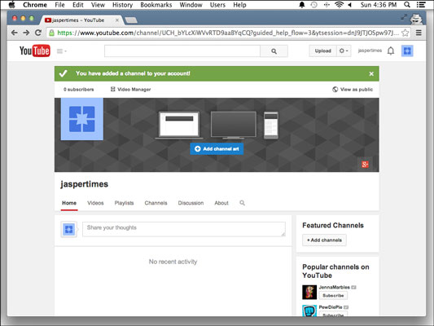
Task: Click the incognito profile icon
Action: (416, 19)
